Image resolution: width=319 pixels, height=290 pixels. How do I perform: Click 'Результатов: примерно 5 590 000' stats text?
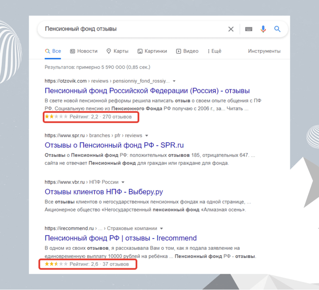pyautogui.click(x=97, y=67)
